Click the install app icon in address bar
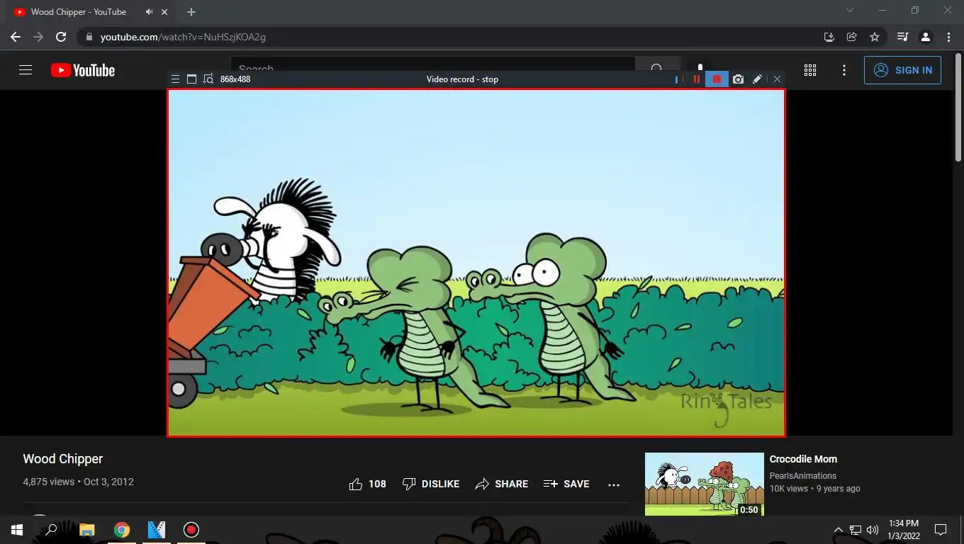964x544 pixels. [x=829, y=37]
